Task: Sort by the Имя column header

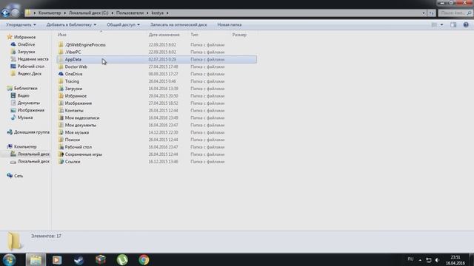Action: point(62,35)
